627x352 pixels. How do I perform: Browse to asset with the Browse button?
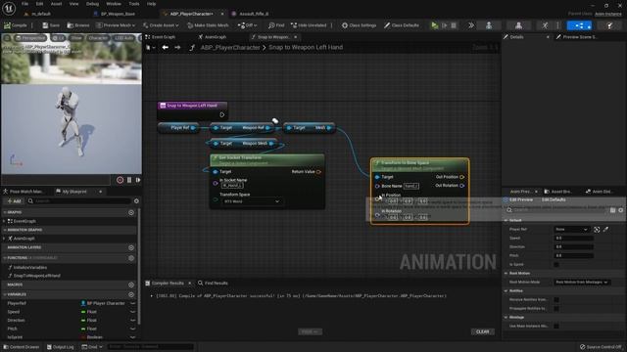coord(78,25)
